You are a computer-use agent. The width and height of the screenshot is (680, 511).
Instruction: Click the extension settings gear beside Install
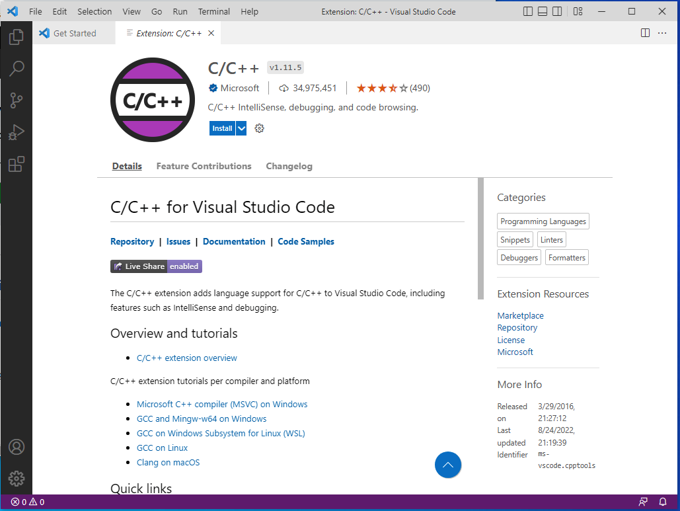pos(259,128)
